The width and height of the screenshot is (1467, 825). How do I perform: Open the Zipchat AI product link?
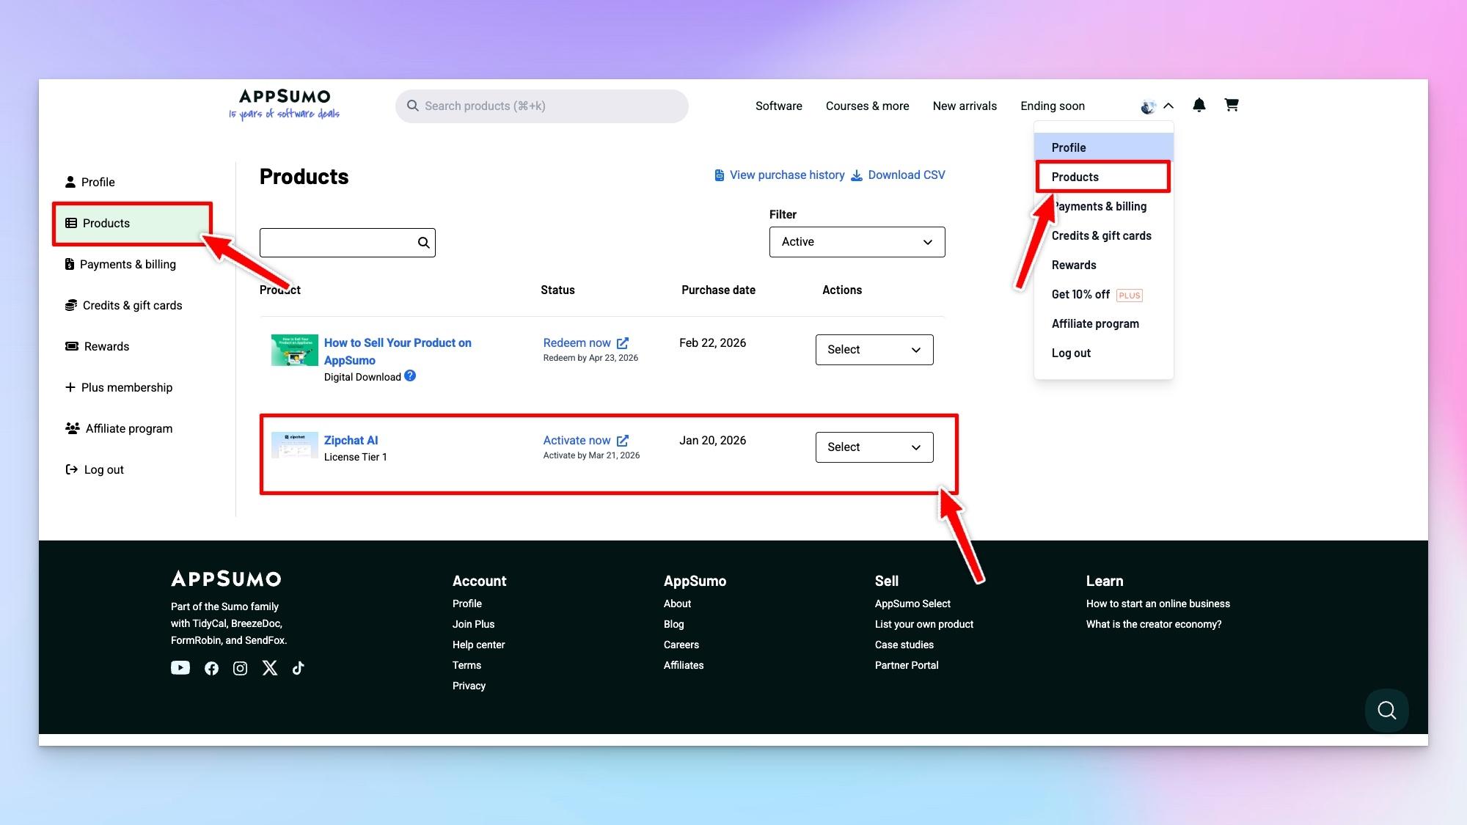(351, 441)
